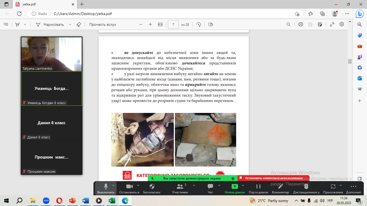367x206 pixels.
Task: Select the highlight marker tool
Action: pyautogui.click(x=17, y=24)
